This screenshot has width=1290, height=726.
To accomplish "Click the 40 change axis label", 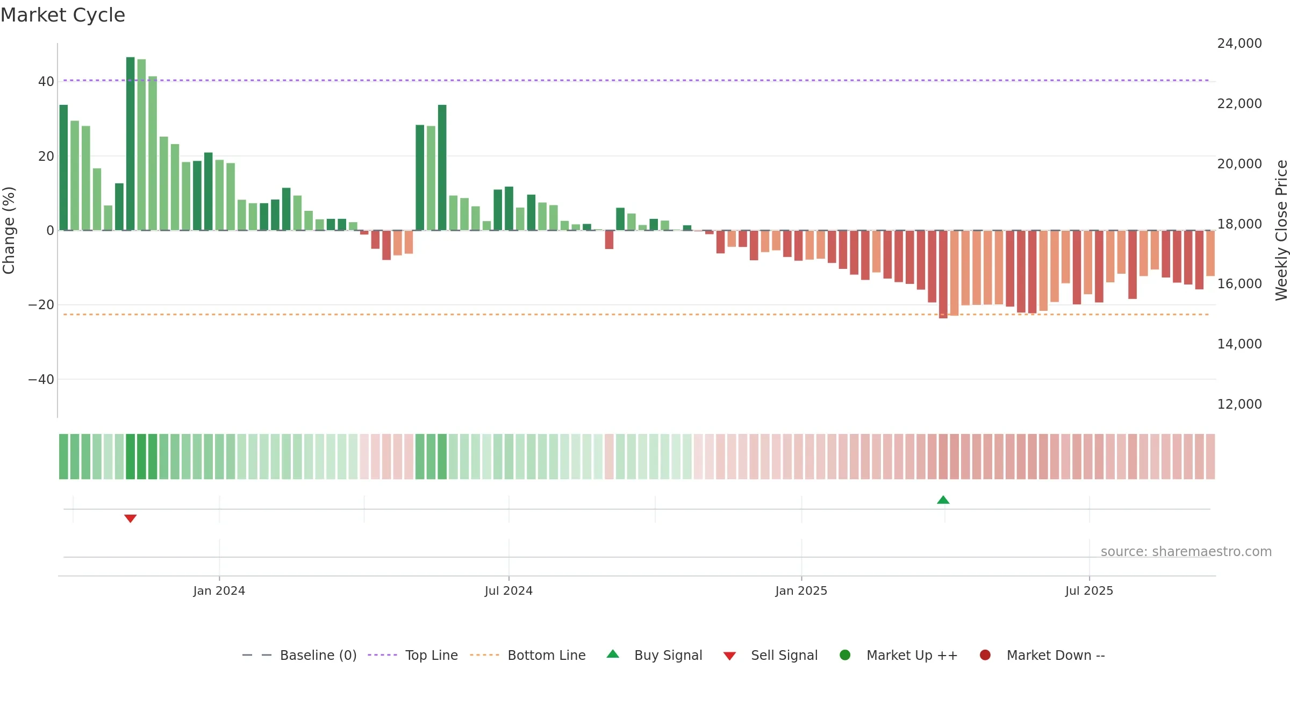I will click(46, 82).
